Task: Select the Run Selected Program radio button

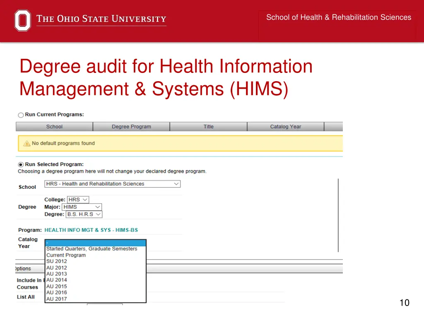Action: [21, 165]
